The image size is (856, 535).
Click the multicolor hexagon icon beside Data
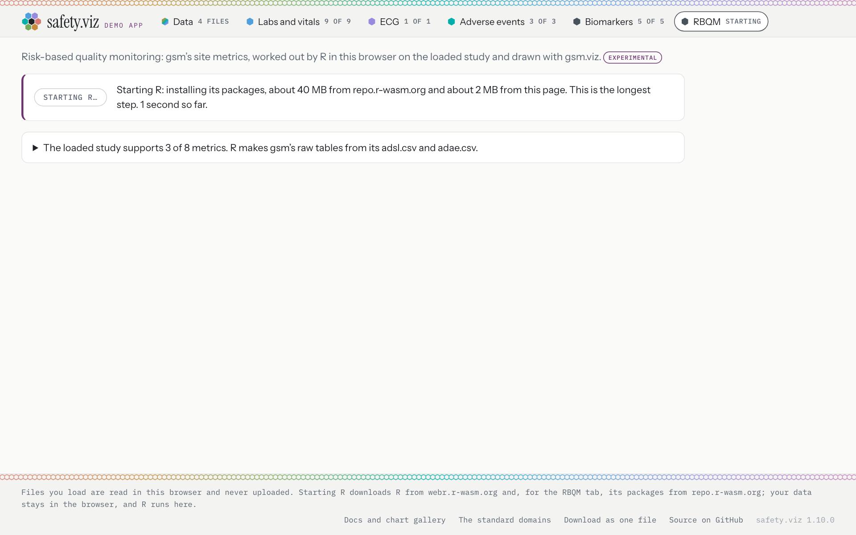coord(165,21)
